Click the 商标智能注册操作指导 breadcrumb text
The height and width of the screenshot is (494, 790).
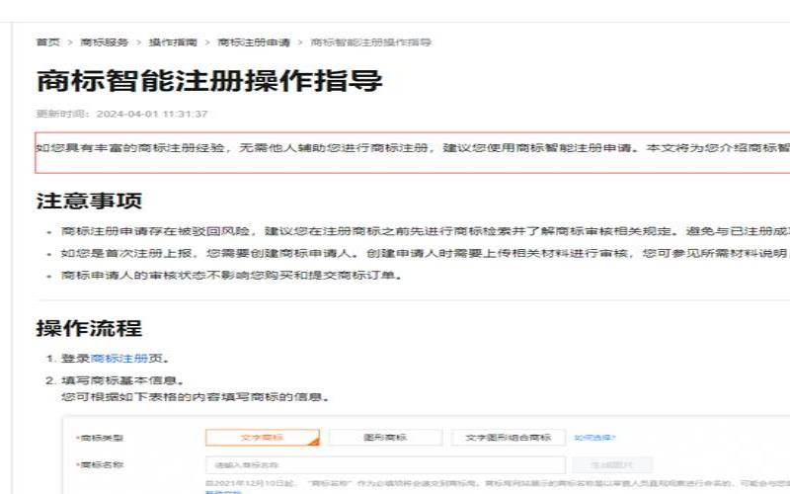[x=371, y=42]
